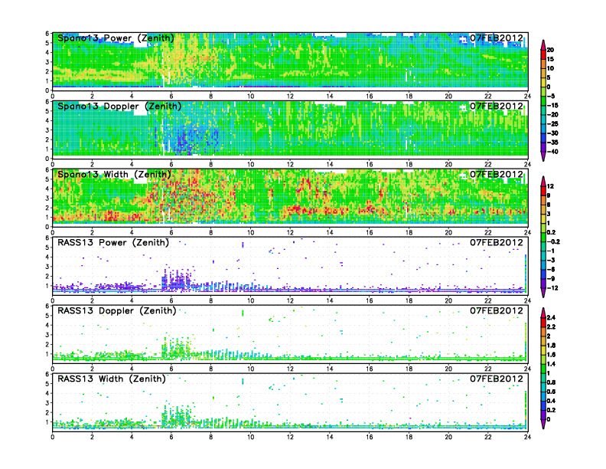The image size is (606, 469).
Task: Click y-axis tick '6' of Spano13 Power panel
Action: point(47,34)
